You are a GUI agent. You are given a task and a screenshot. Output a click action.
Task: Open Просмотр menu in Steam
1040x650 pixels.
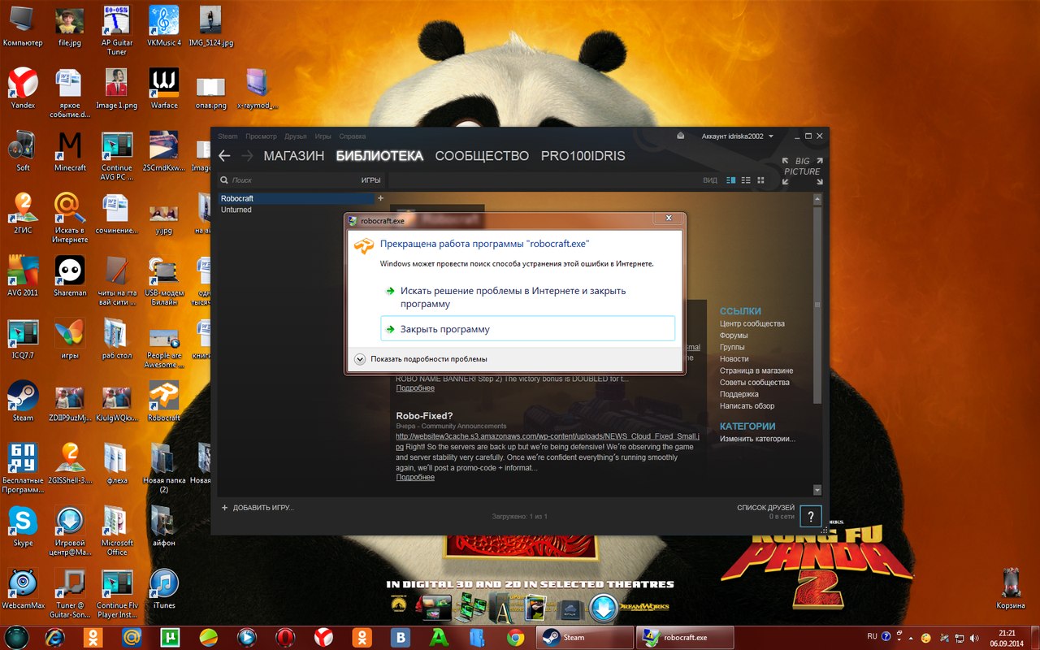click(262, 136)
